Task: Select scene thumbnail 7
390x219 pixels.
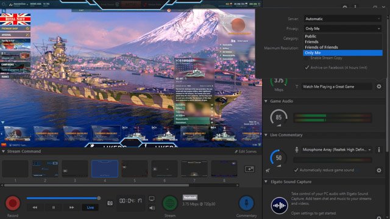Action: [x=194, y=169]
